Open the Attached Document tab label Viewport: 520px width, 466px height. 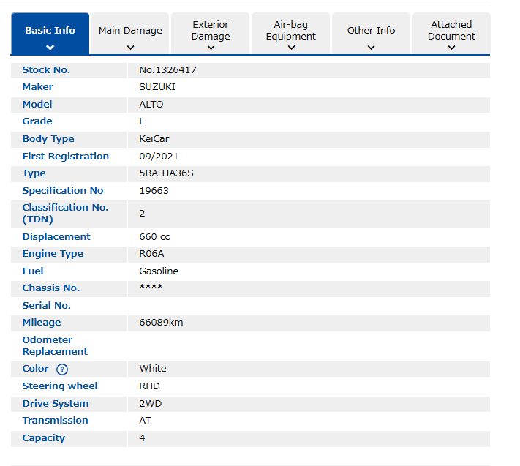pyautogui.click(x=451, y=30)
